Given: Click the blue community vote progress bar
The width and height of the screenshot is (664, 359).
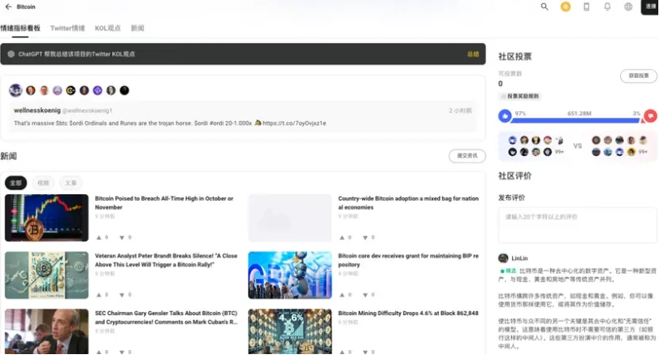Looking at the screenshot, I should click(575, 121).
